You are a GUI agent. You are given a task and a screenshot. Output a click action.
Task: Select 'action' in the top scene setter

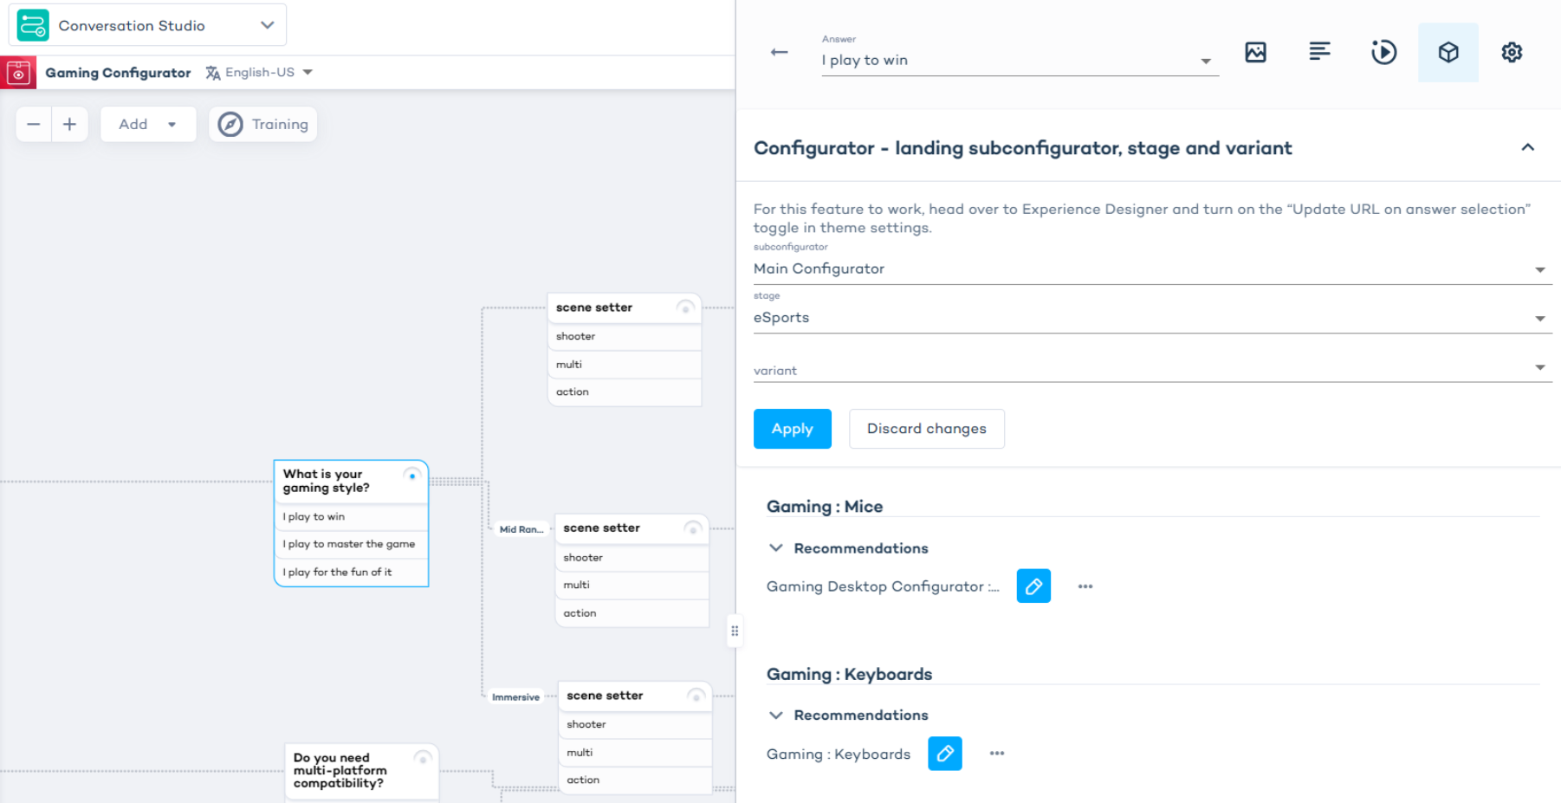click(x=624, y=392)
